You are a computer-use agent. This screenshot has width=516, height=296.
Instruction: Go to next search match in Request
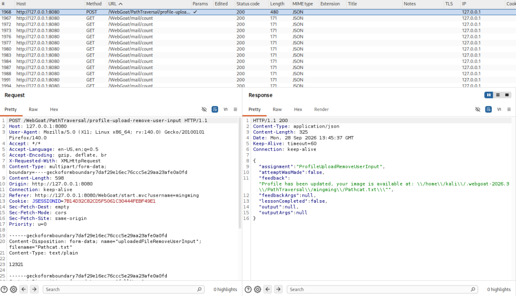click(x=34, y=289)
